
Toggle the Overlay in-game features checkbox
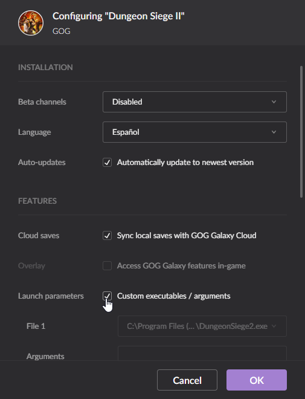pyautogui.click(x=108, y=265)
